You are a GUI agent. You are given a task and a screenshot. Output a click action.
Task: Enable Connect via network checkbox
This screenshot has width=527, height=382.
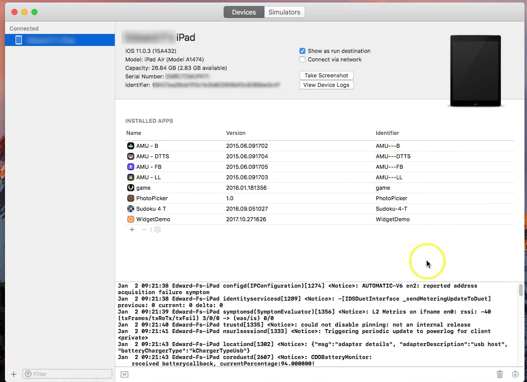302,59
